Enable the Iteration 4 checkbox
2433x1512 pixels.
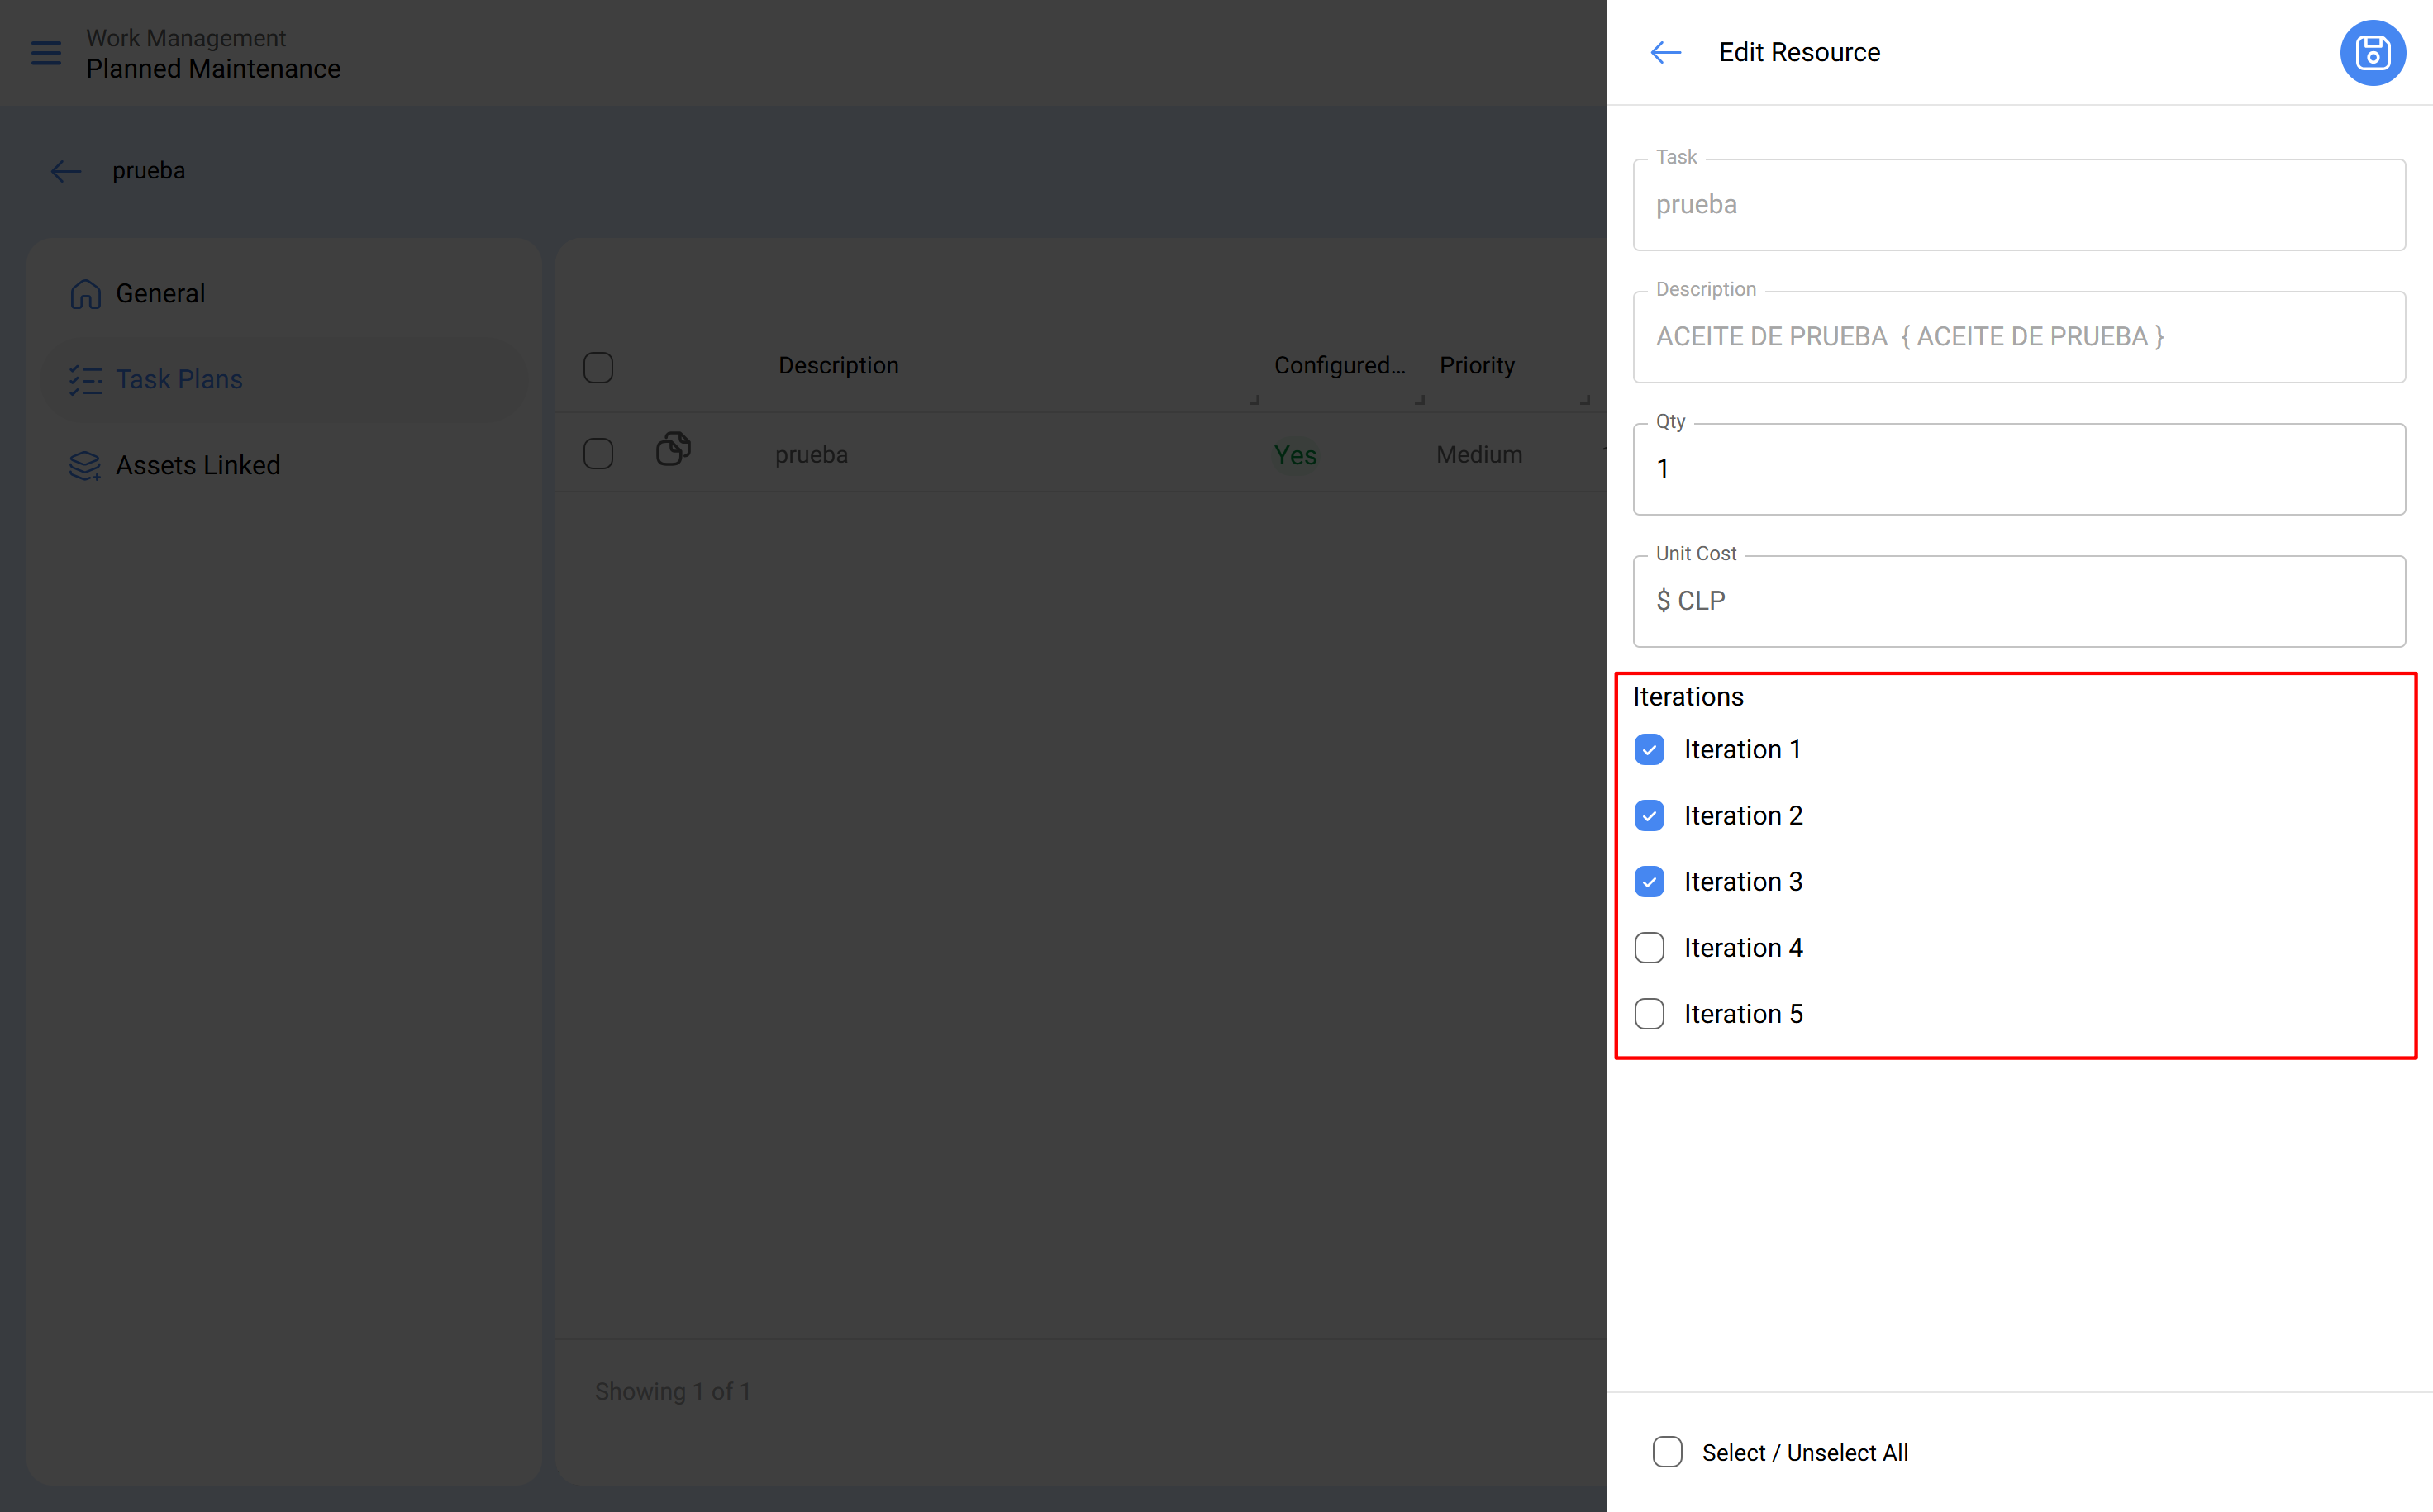pyautogui.click(x=1649, y=947)
